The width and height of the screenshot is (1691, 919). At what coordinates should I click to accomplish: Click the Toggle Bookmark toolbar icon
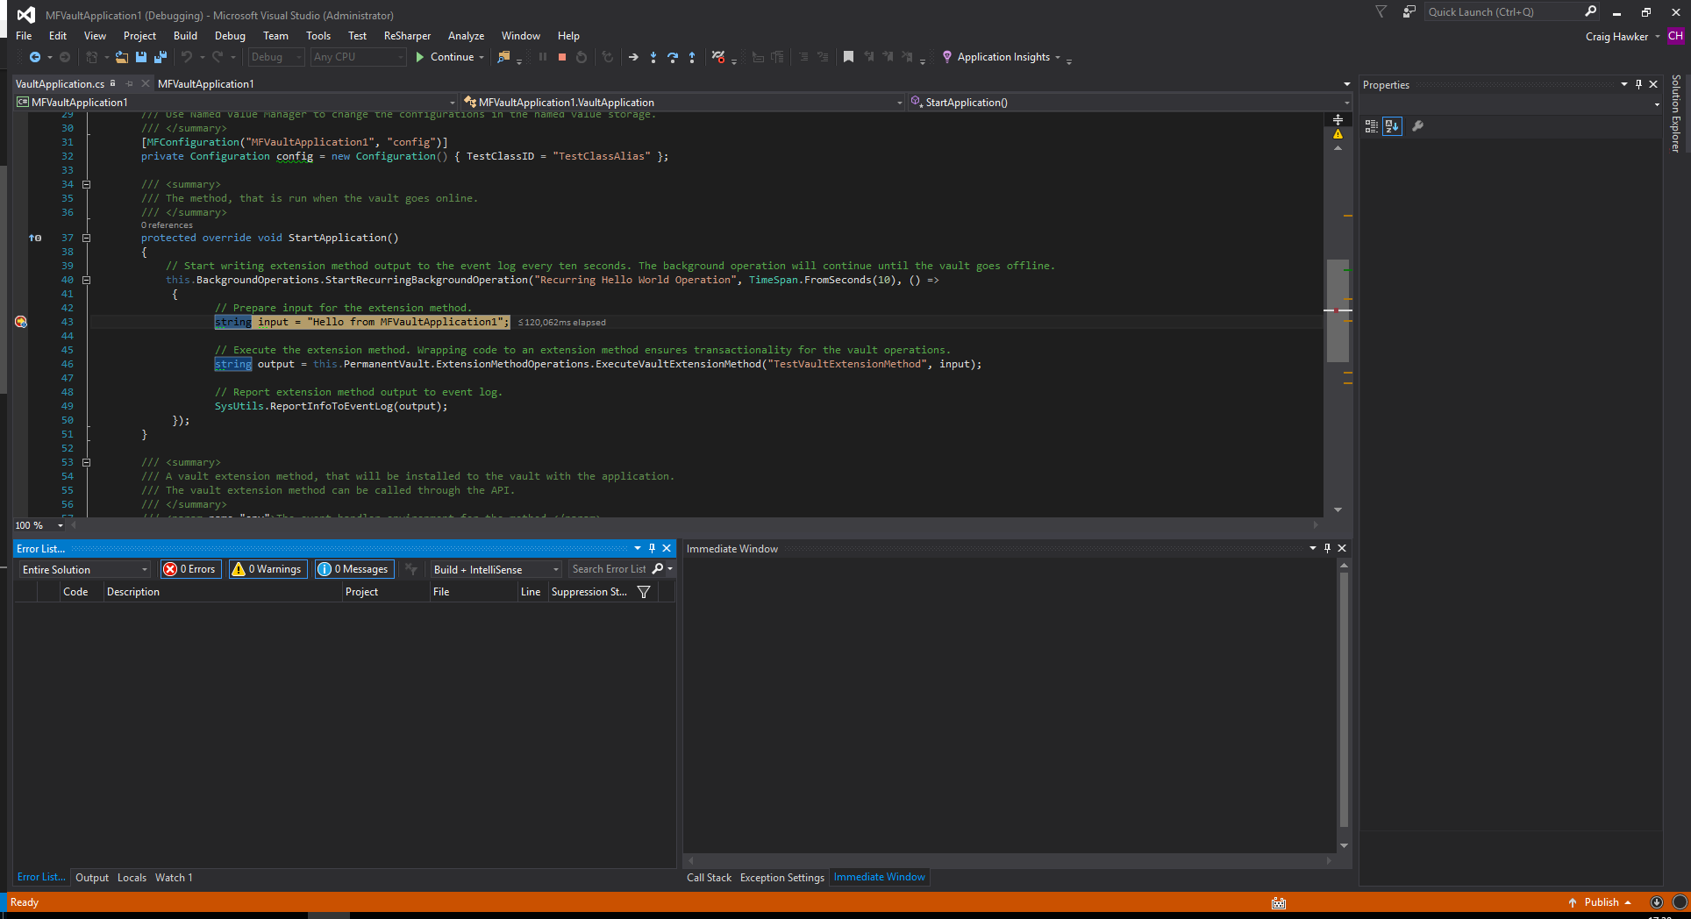tap(847, 57)
